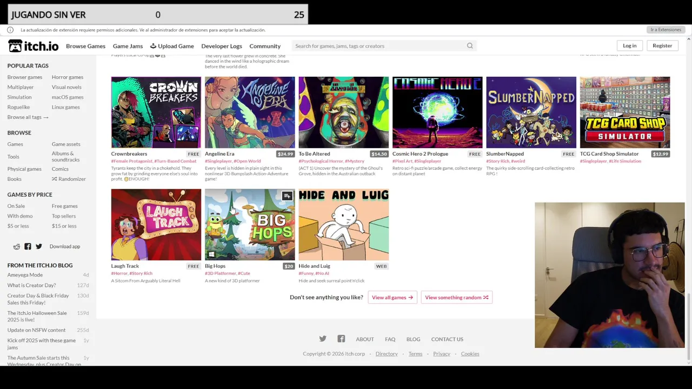Click the With demo link
This screenshot has height=389, width=692.
point(20,216)
